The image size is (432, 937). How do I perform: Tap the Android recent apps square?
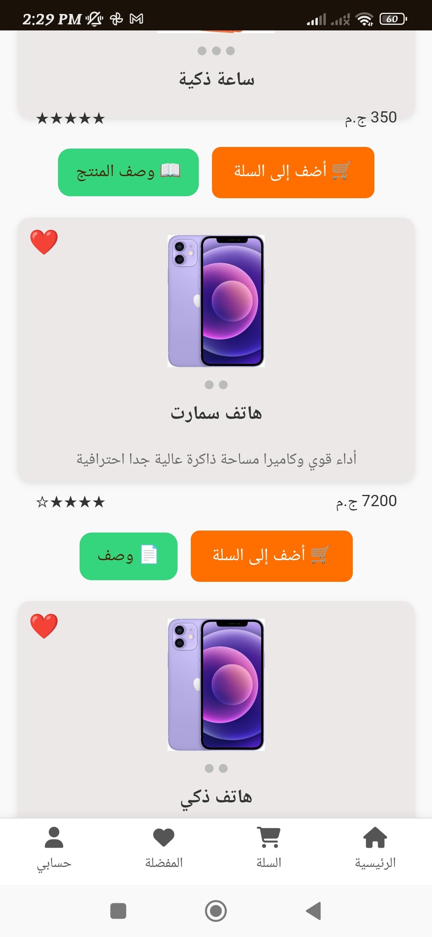coord(118,911)
